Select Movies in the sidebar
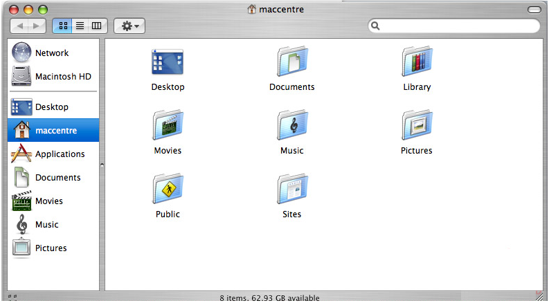Screen dimensions: 549x303 [x=53, y=201]
